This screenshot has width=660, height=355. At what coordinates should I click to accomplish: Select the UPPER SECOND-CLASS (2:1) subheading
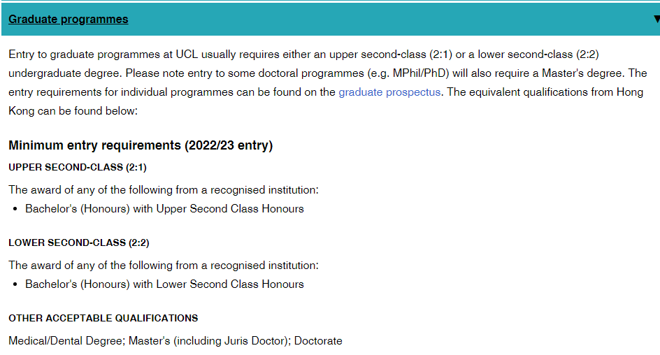[78, 167]
